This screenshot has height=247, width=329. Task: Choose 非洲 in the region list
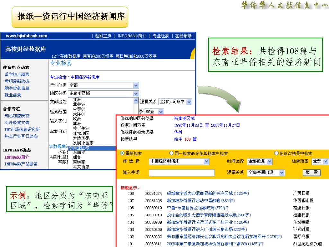[x=77, y=124]
